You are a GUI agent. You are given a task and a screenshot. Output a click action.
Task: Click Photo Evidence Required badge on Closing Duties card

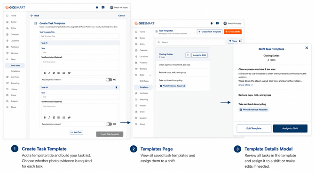(x=173, y=86)
